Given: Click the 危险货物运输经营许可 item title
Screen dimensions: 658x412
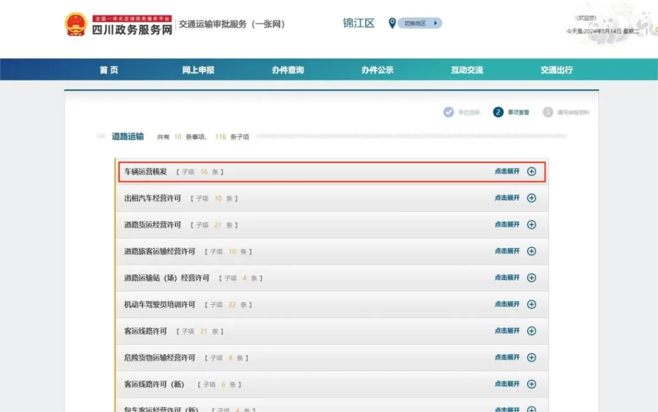Looking at the screenshot, I should [160, 357].
